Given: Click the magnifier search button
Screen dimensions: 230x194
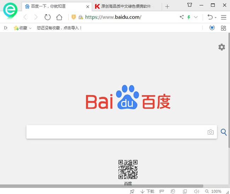Looking at the screenshot, I should (x=224, y=132).
